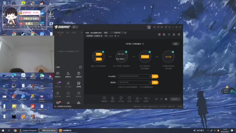Copy the rtmp address

click(155, 76)
